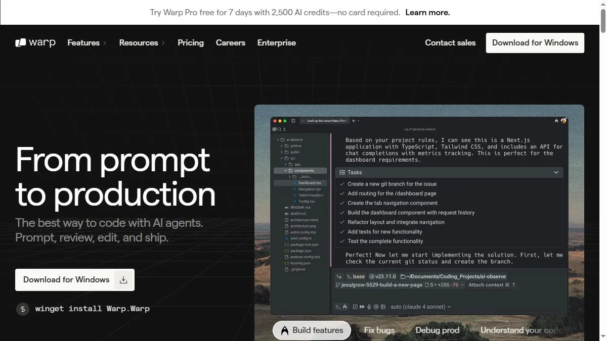Select the Build features tab
Viewport: 607px width, 341px height.
tap(312, 330)
